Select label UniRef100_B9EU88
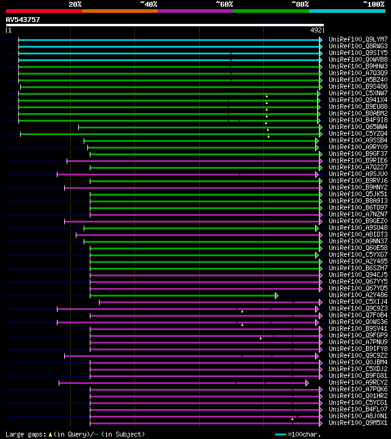 358,106
